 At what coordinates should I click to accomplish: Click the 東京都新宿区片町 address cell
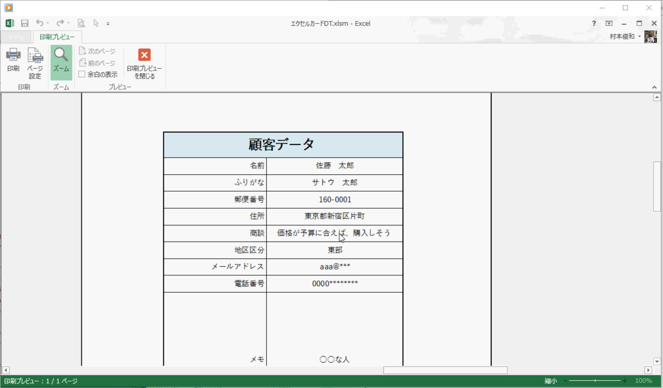pos(335,216)
